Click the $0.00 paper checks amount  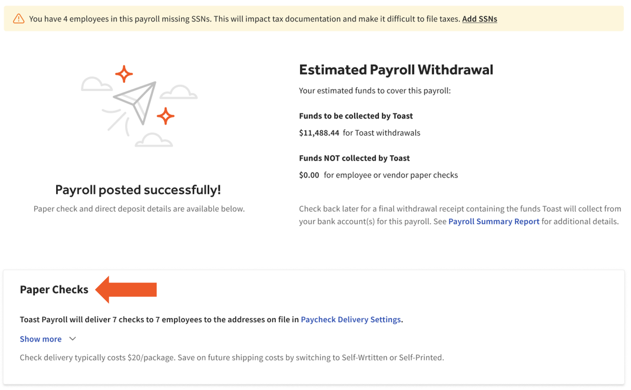(x=309, y=175)
